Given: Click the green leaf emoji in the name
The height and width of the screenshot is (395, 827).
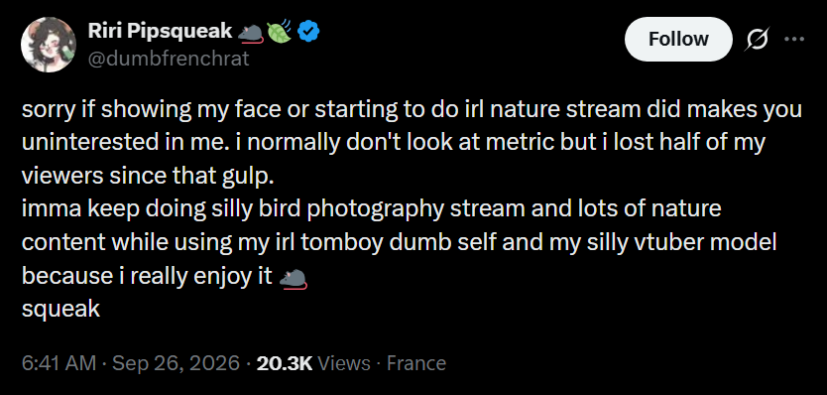Looking at the screenshot, I should click(x=280, y=32).
